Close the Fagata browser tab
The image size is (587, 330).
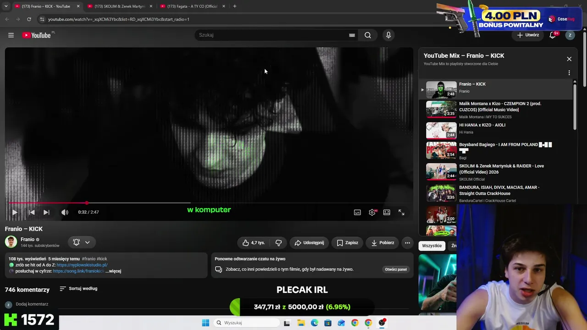pos(224,6)
